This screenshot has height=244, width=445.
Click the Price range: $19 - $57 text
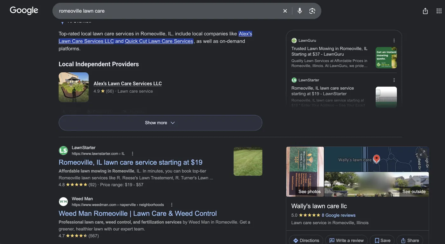coord(122,185)
